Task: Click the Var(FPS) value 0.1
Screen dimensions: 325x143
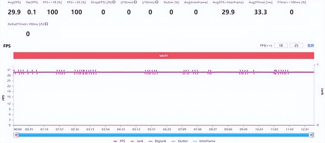Action: 31,12
